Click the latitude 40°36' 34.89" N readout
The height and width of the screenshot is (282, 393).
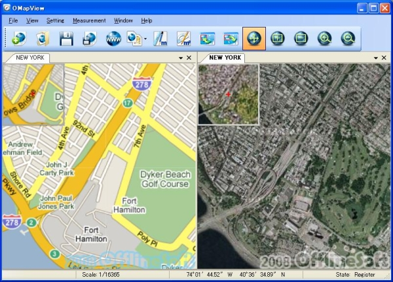pyautogui.click(x=263, y=275)
